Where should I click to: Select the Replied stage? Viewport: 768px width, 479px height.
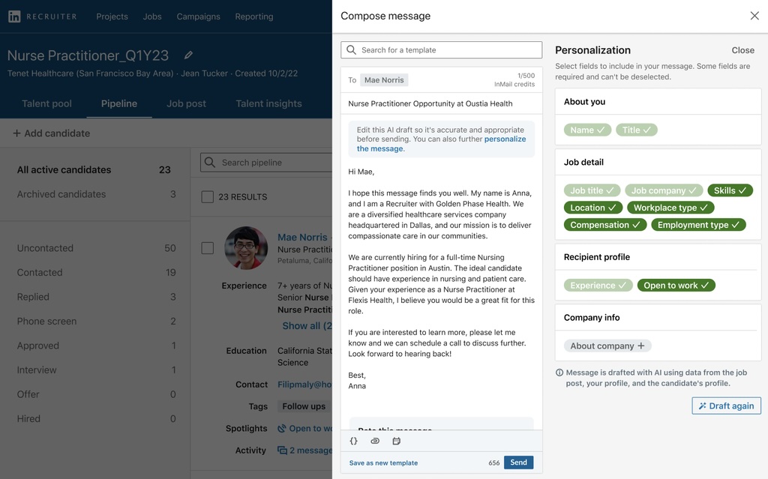tap(96, 297)
